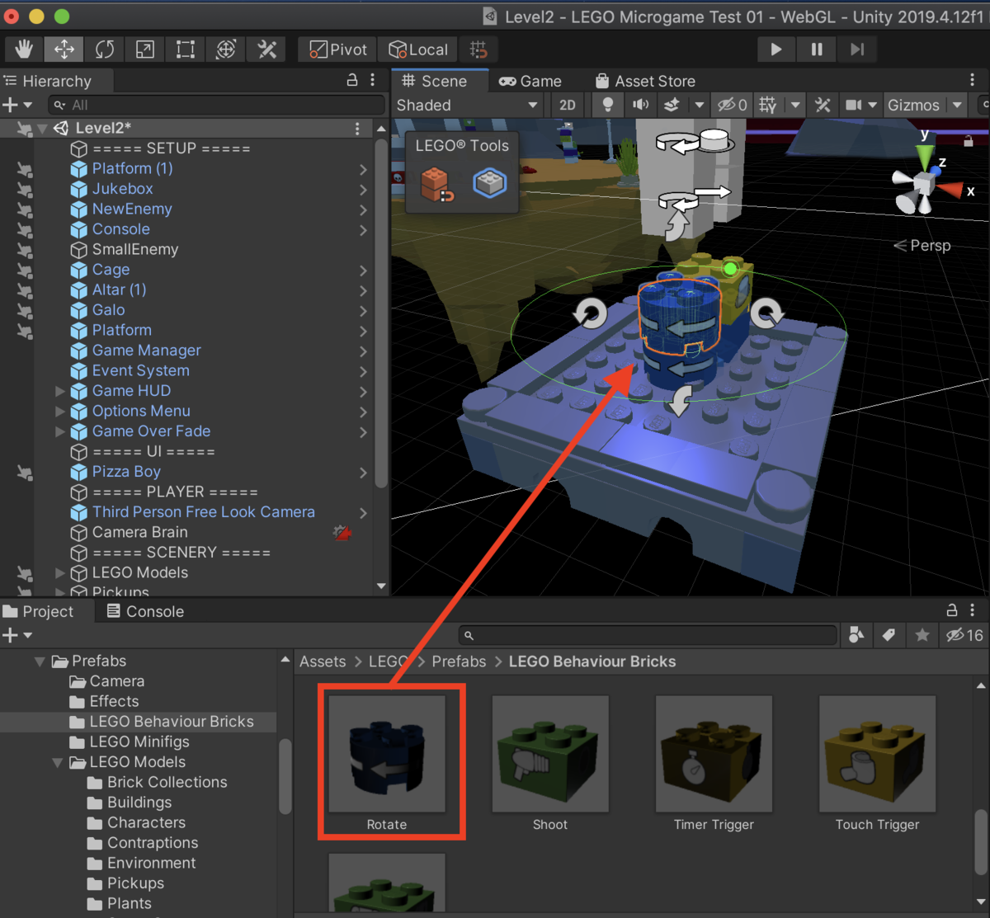Search assets by type icon
Image resolution: width=990 pixels, height=918 pixels.
pos(856,635)
